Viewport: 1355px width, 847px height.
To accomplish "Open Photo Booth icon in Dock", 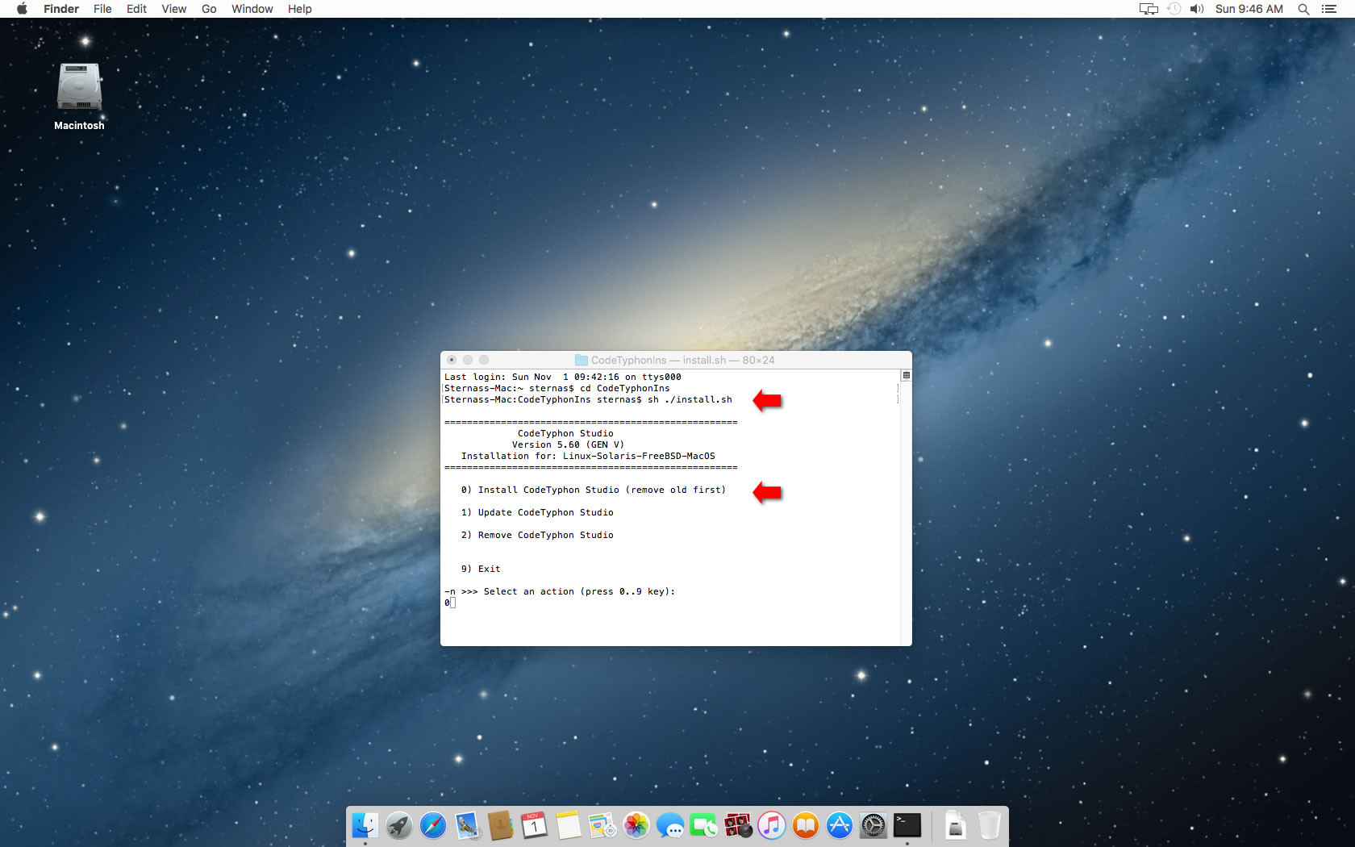I will tap(737, 825).
